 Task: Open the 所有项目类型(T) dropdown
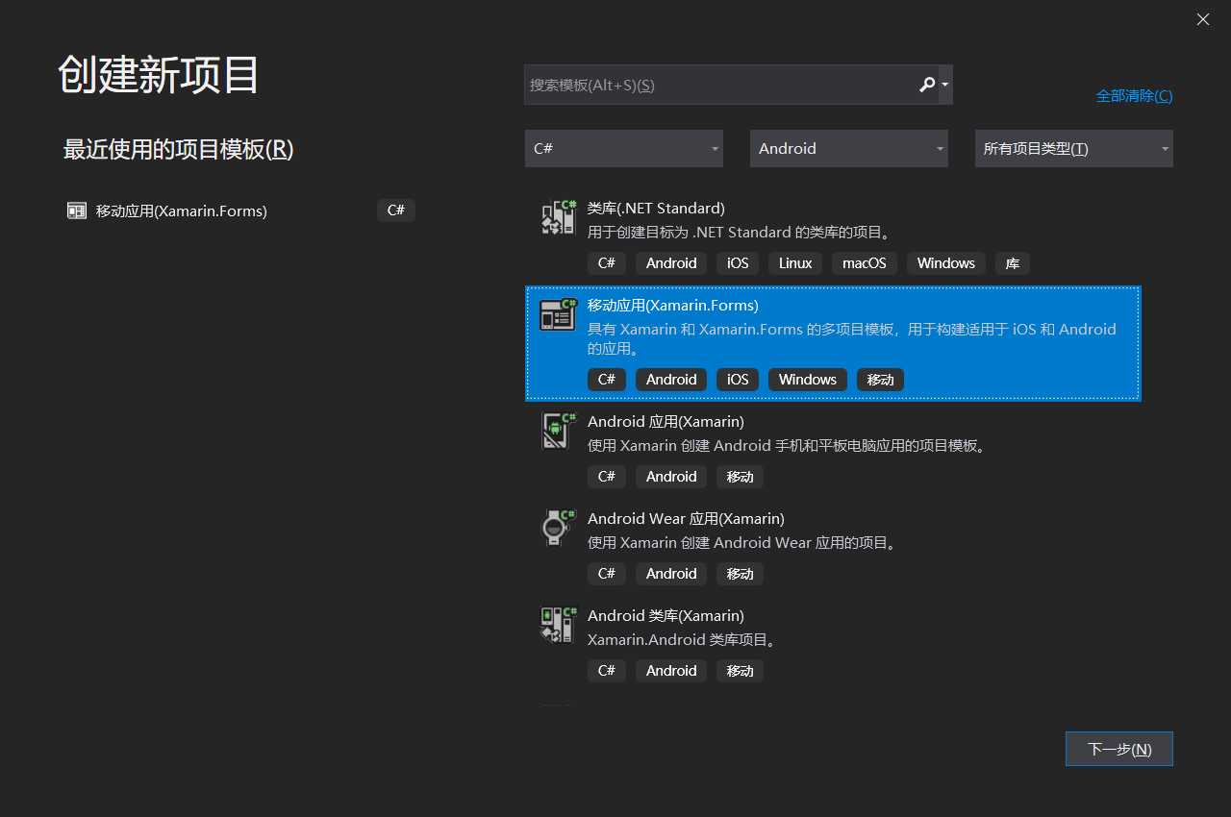click(1073, 148)
